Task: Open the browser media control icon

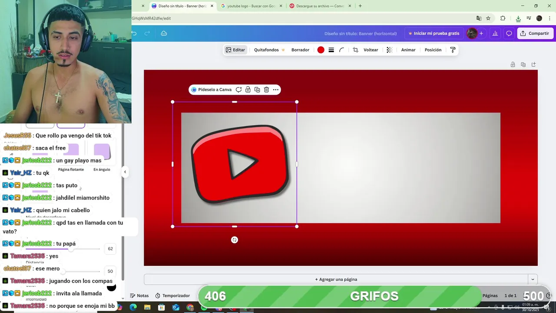Action: pos(529,18)
